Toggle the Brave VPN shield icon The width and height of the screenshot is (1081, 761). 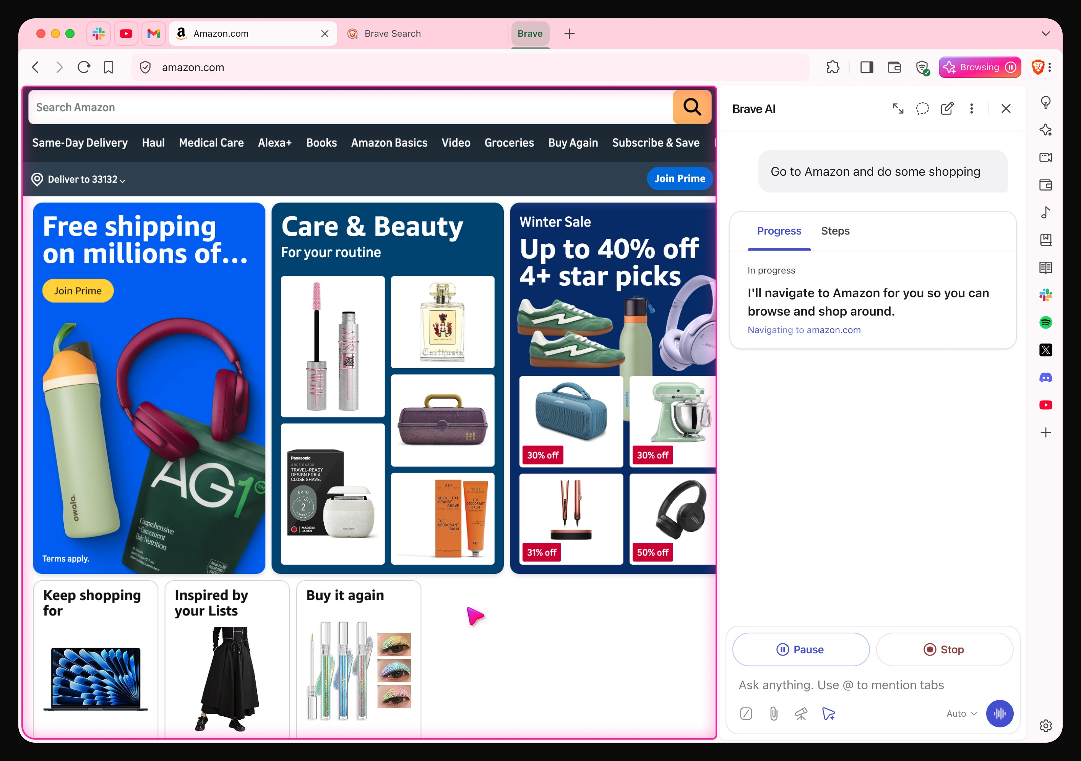(922, 67)
